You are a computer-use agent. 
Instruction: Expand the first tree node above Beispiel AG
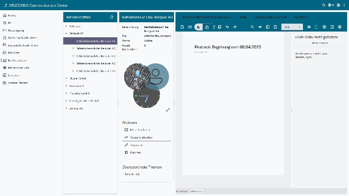(66, 26)
